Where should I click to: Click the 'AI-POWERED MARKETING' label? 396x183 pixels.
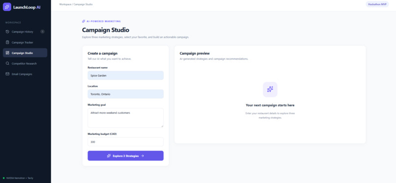point(104,22)
